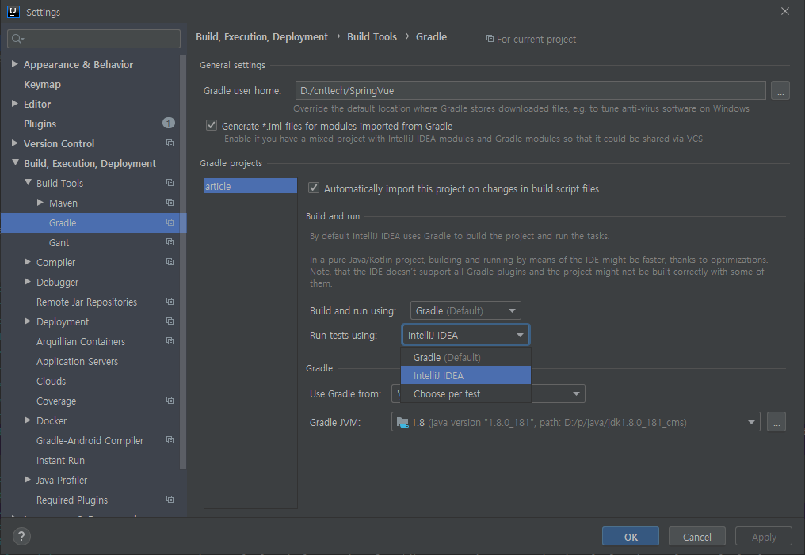Image resolution: width=805 pixels, height=555 pixels.
Task: Click project-level icon next to Gradle-Android Compiler
Action: 170,440
